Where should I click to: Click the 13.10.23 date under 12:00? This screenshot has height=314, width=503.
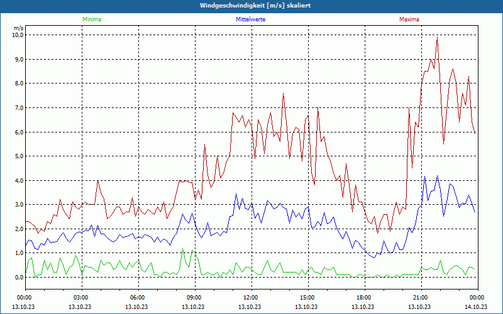(250, 306)
